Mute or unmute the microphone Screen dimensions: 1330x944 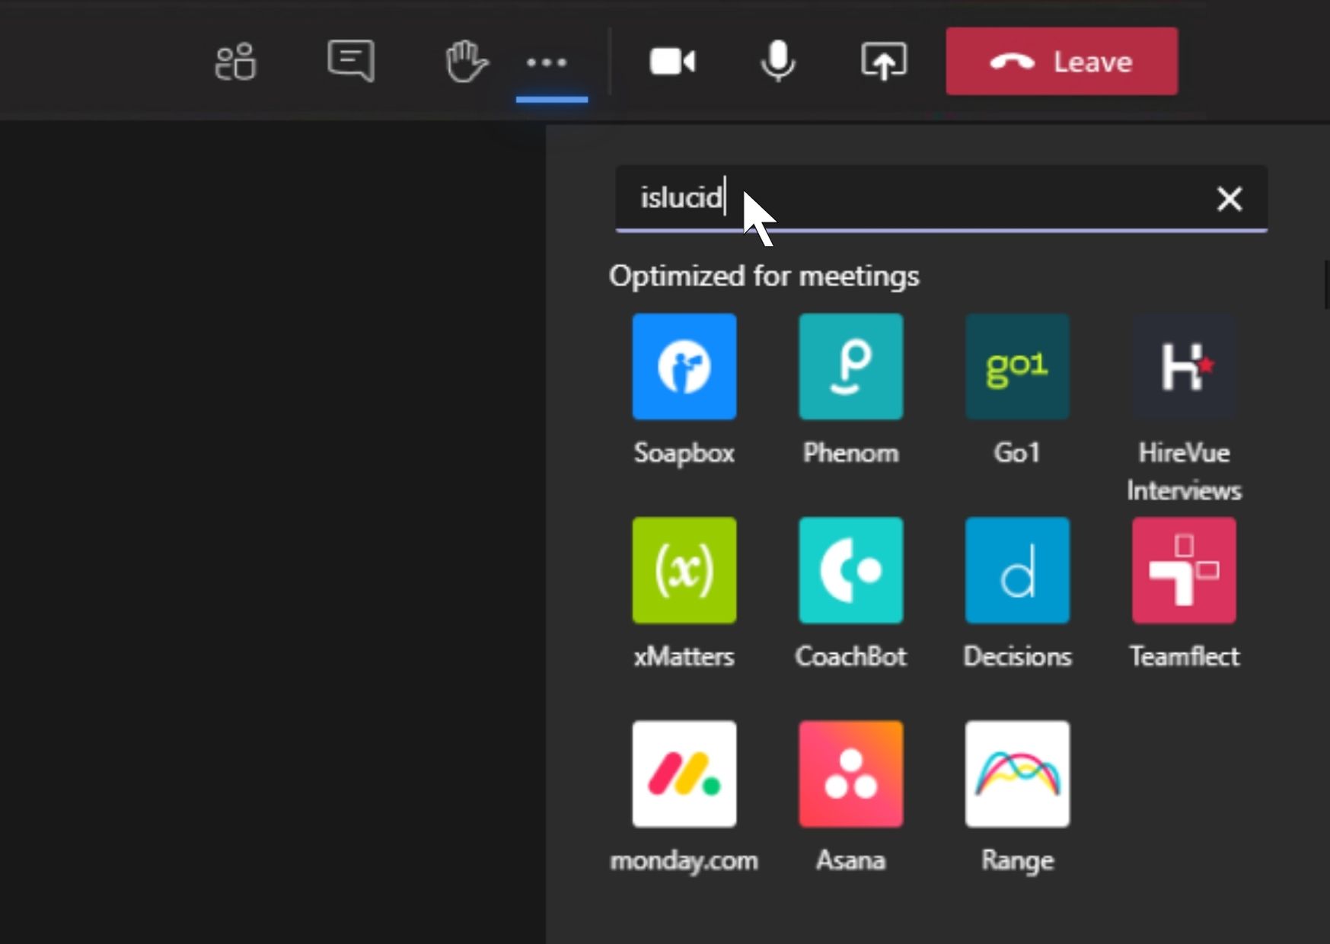point(778,61)
